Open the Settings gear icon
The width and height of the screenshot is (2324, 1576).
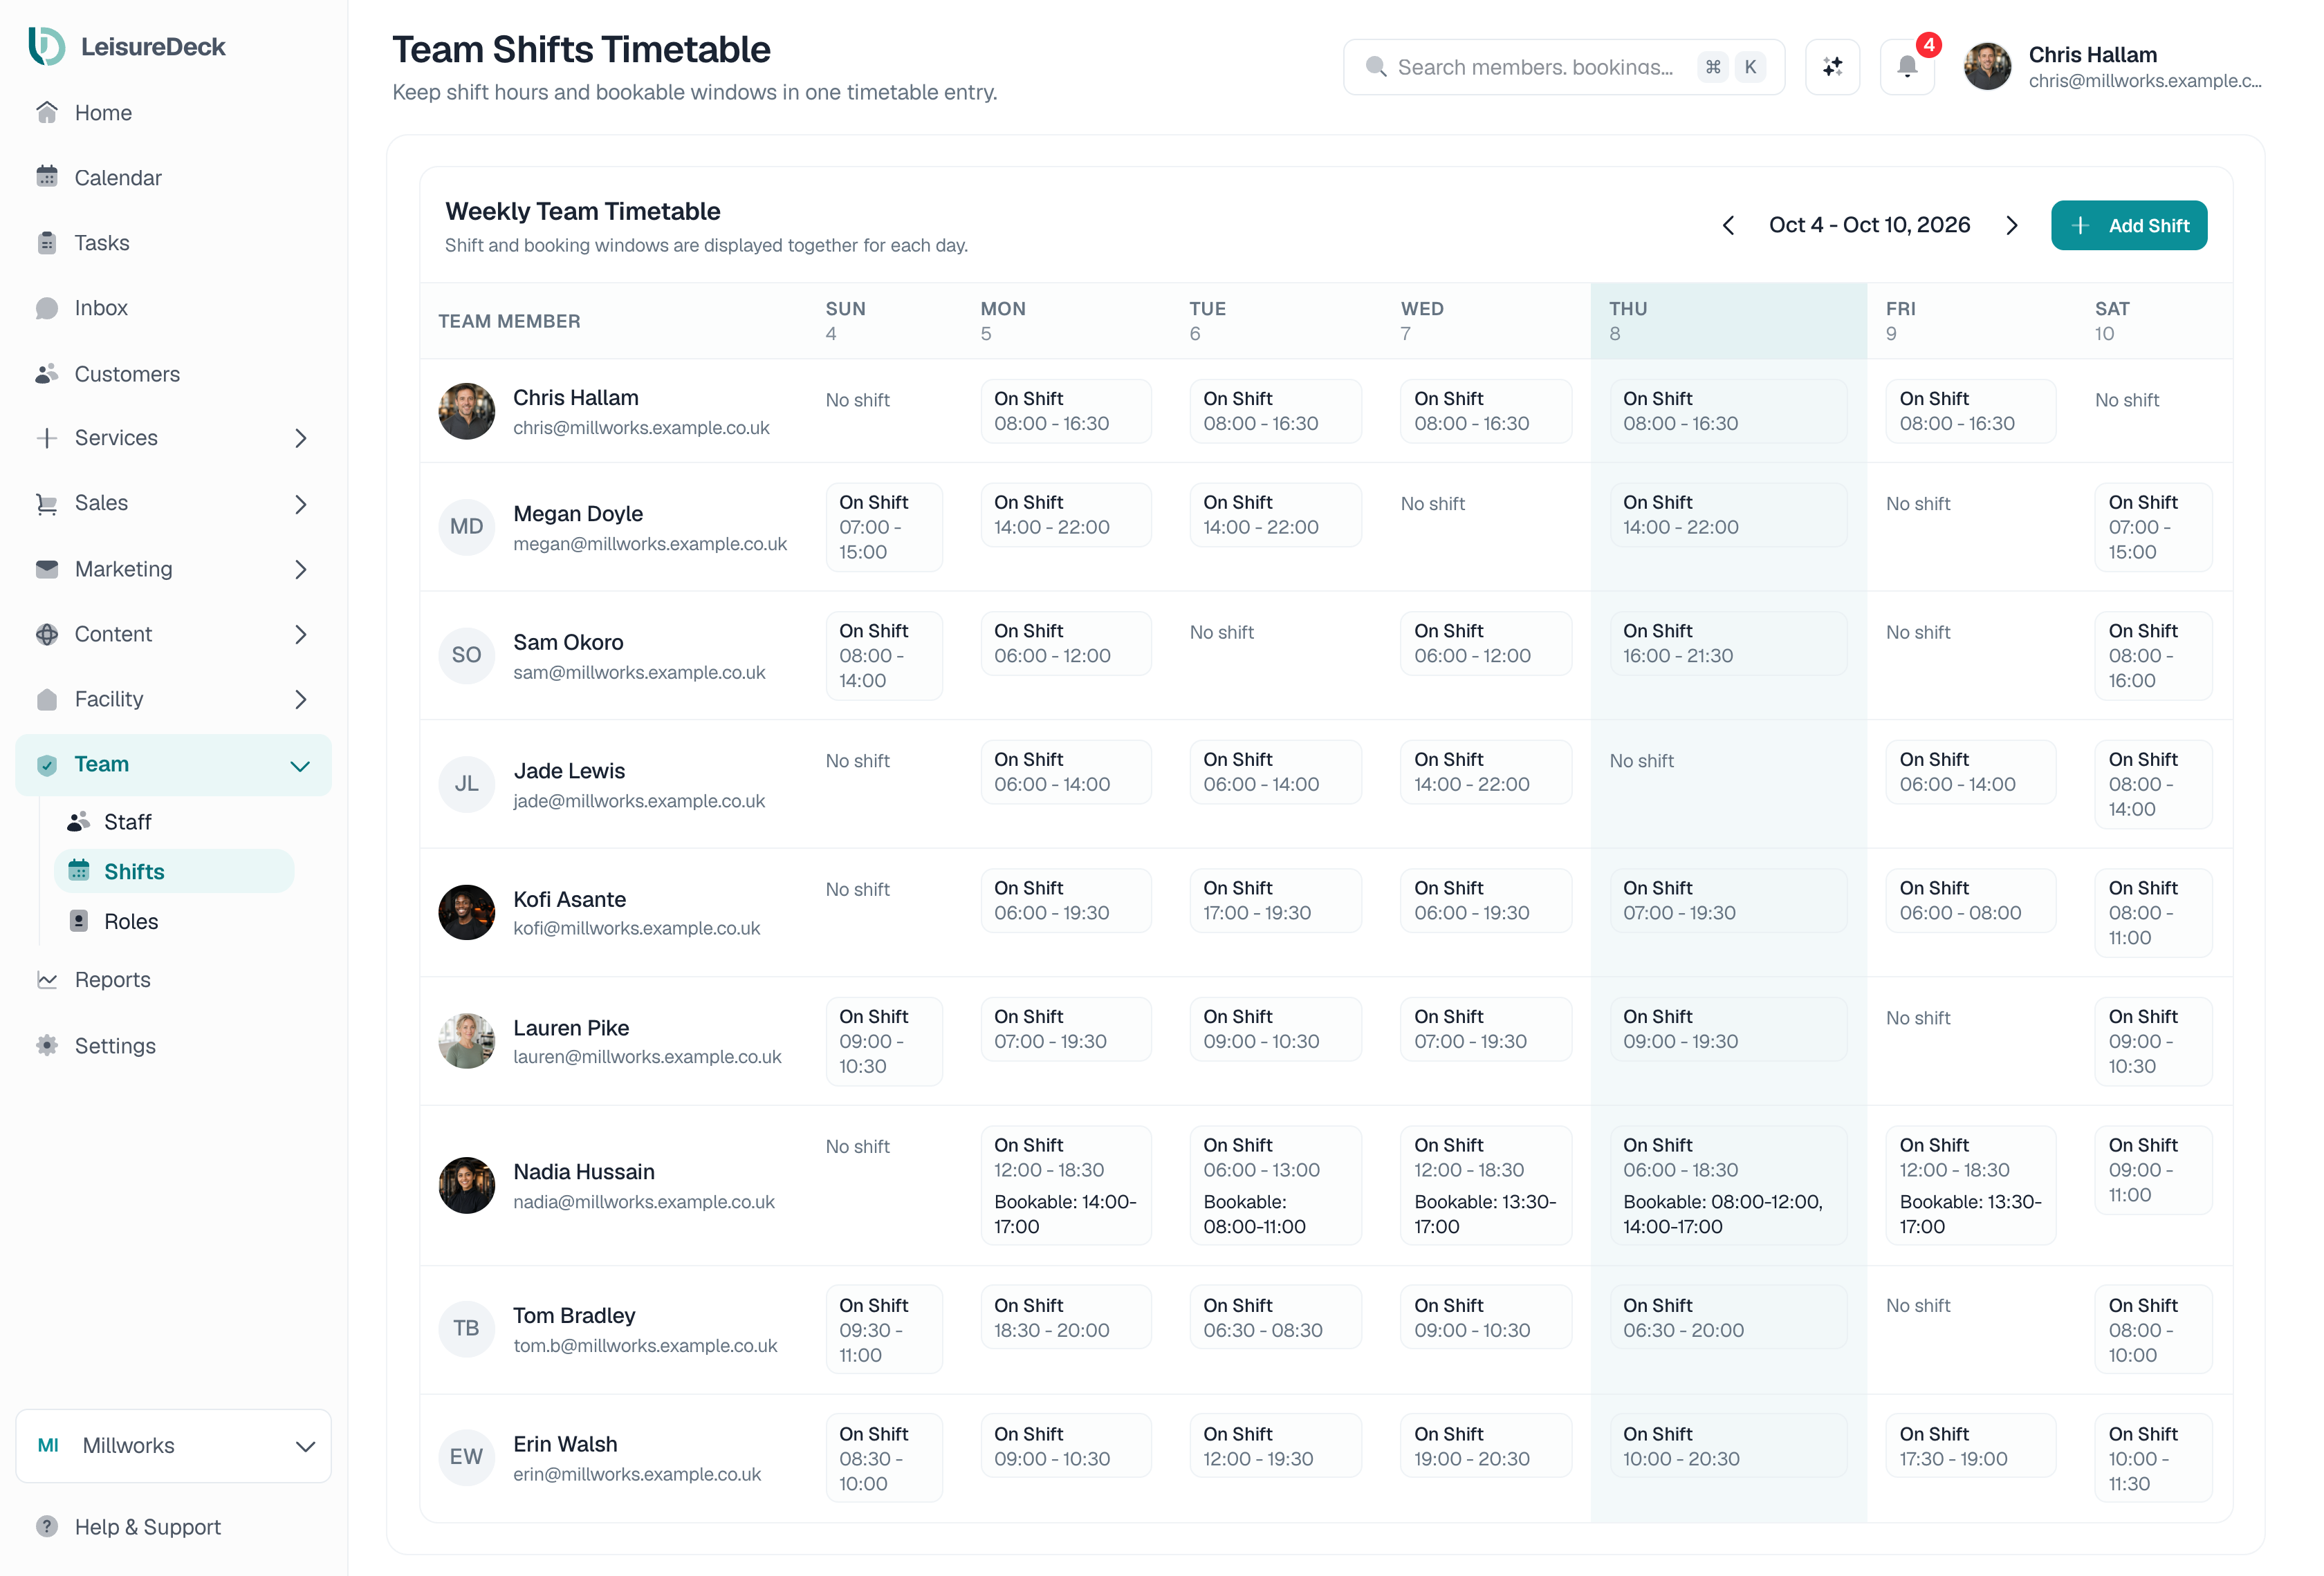click(47, 1045)
